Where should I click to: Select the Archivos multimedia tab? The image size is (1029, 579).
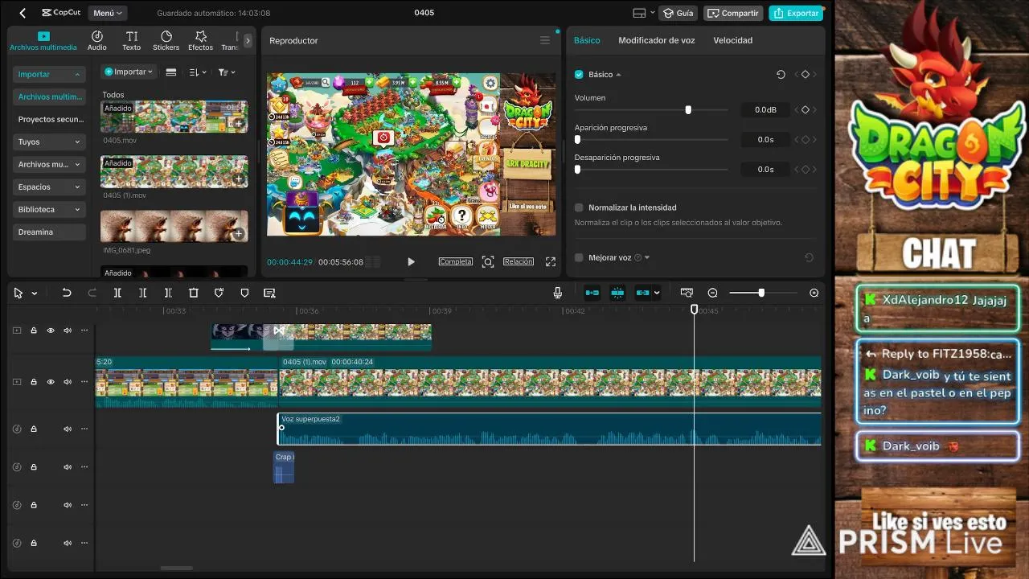(x=43, y=41)
